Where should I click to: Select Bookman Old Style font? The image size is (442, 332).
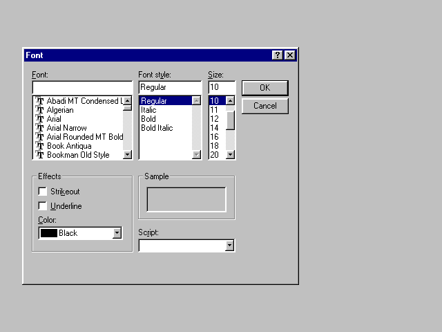tap(78, 155)
